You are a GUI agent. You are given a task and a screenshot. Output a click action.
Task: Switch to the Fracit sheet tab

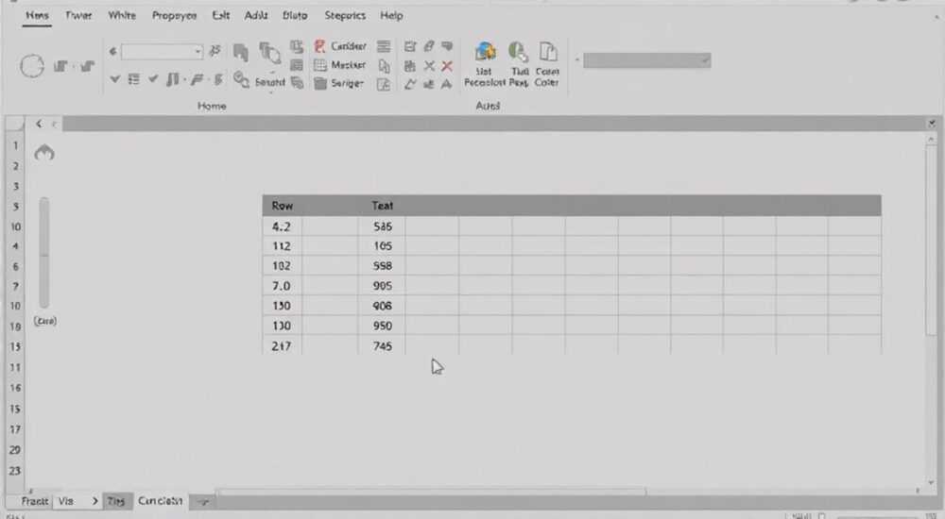34,501
